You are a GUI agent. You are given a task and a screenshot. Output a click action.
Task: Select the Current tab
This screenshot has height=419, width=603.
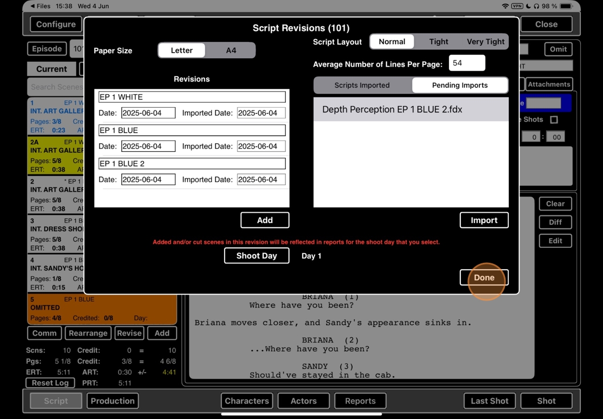(x=52, y=69)
